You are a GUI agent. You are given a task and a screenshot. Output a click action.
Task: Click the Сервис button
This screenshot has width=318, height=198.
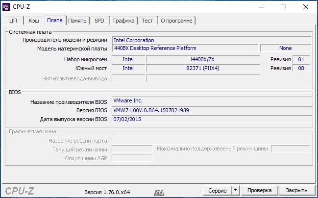[217, 190]
